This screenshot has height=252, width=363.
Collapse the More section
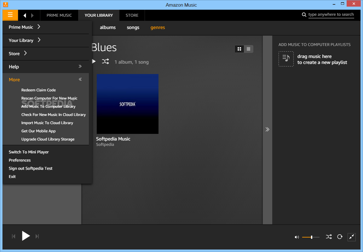(46, 80)
